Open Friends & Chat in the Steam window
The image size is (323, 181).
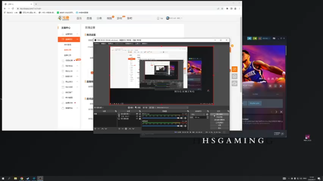pos(279,134)
